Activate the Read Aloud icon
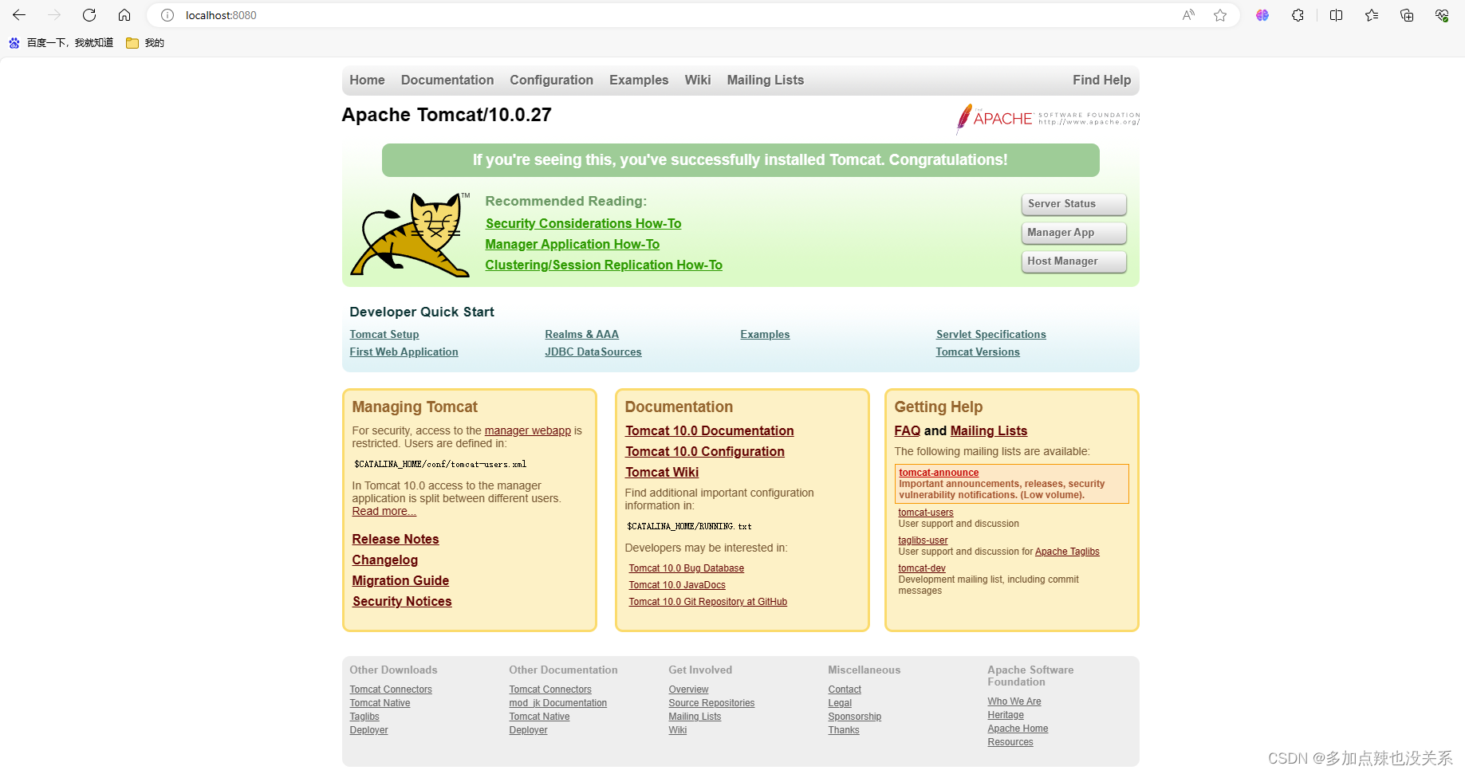 (x=1188, y=15)
